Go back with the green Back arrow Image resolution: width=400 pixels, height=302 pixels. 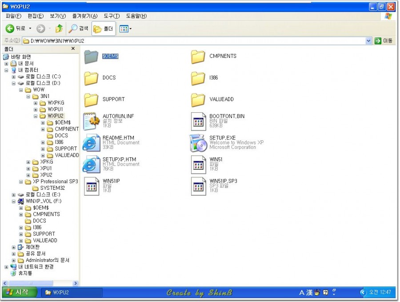[10, 29]
